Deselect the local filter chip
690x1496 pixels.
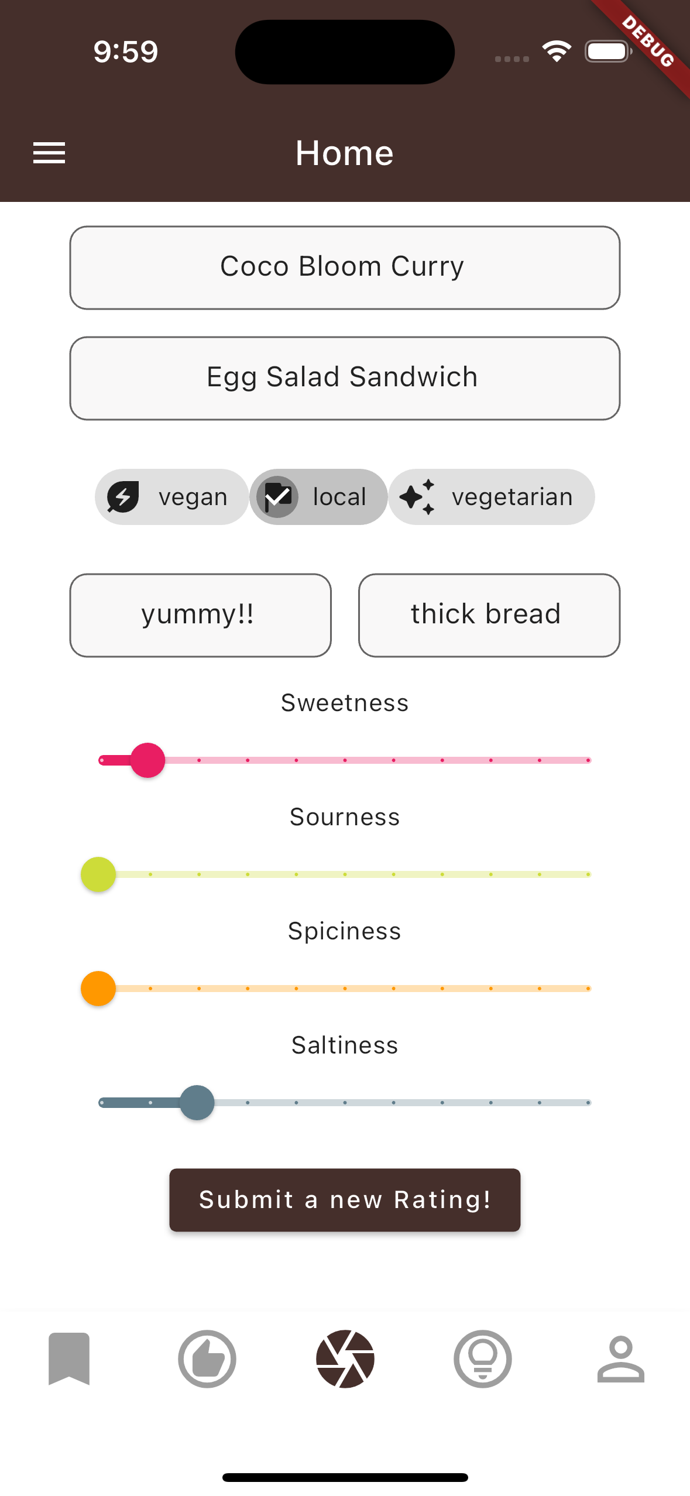click(319, 497)
